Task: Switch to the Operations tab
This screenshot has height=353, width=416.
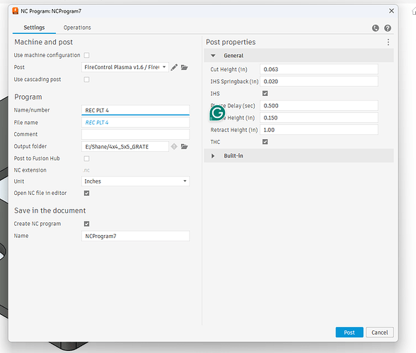Action: point(77,28)
